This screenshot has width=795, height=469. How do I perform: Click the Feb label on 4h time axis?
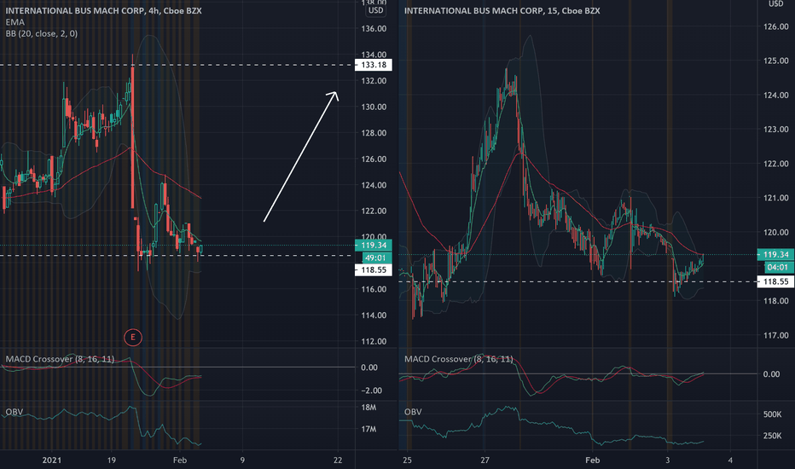coord(180,460)
